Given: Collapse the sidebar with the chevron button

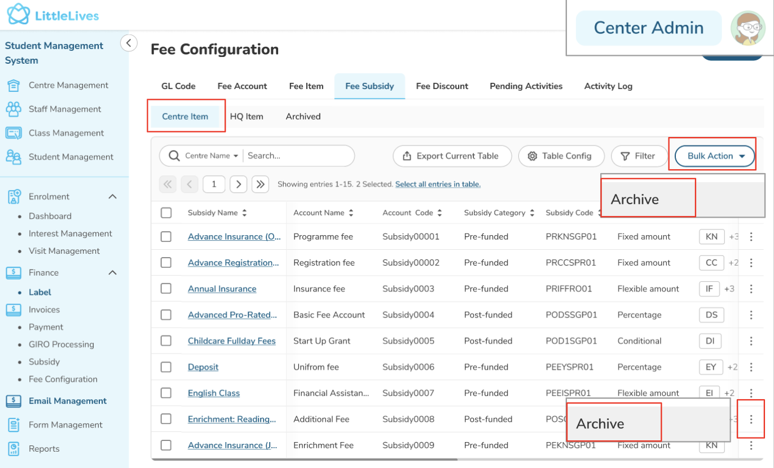Looking at the screenshot, I should pos(129,42).
